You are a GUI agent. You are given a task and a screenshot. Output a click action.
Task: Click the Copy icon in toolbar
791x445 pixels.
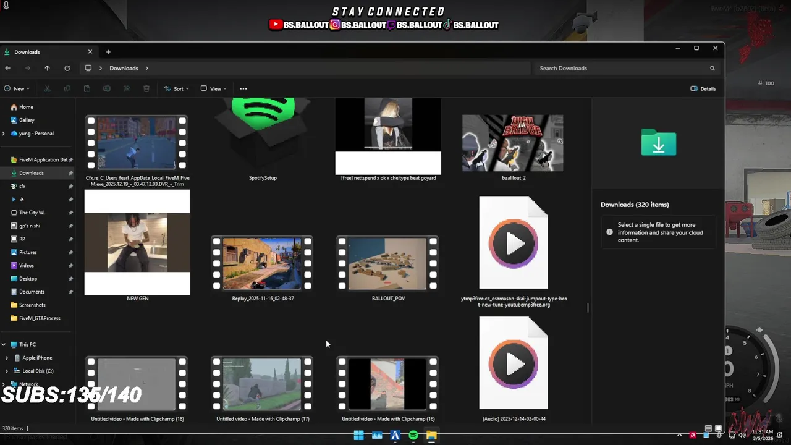click(67, 88)
